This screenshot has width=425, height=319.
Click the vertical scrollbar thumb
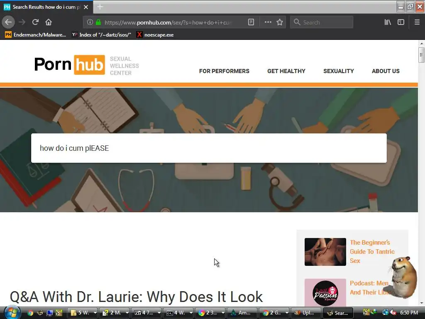click(x=421, y=55)
